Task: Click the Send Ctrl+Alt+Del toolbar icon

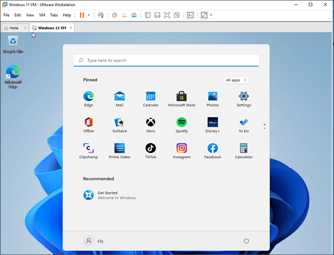Action: coord(101,15)
